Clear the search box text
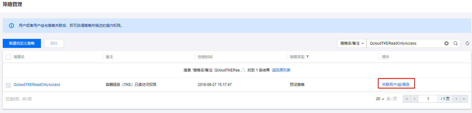Image resolution: width=472 pixels, height=113 pixels. [x=446, y=43]
